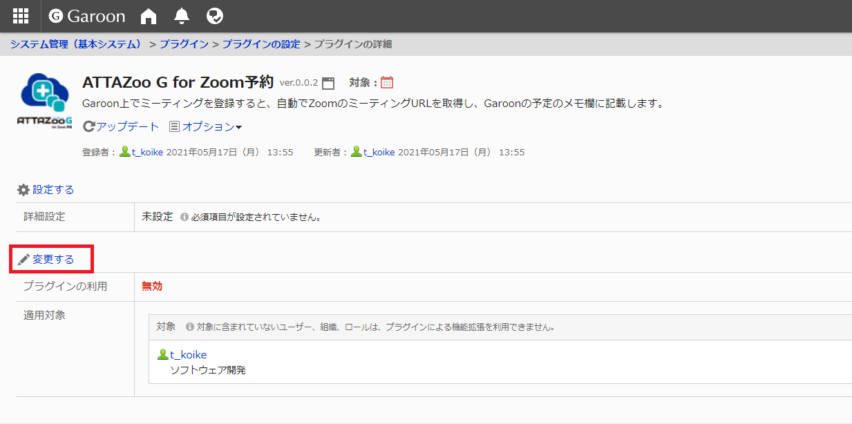Click the info icon next to 対象 header
852x424 pixels.
tap(189, 327)
